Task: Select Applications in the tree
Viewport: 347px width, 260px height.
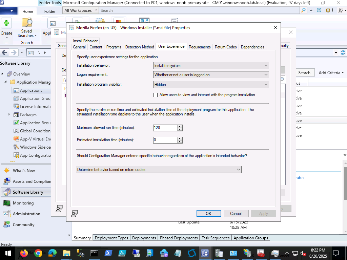Action: pos(31,90)
